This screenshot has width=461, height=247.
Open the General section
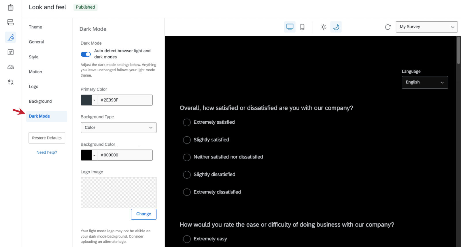point(36,42)
